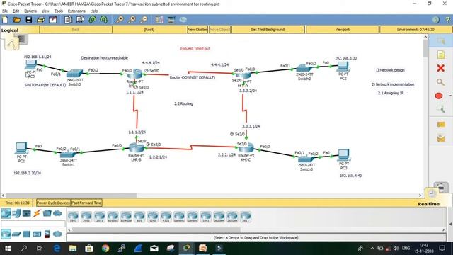Screen dimensions: 453x255
Task: Pick the Select tool in right panel
Action: 440,41
